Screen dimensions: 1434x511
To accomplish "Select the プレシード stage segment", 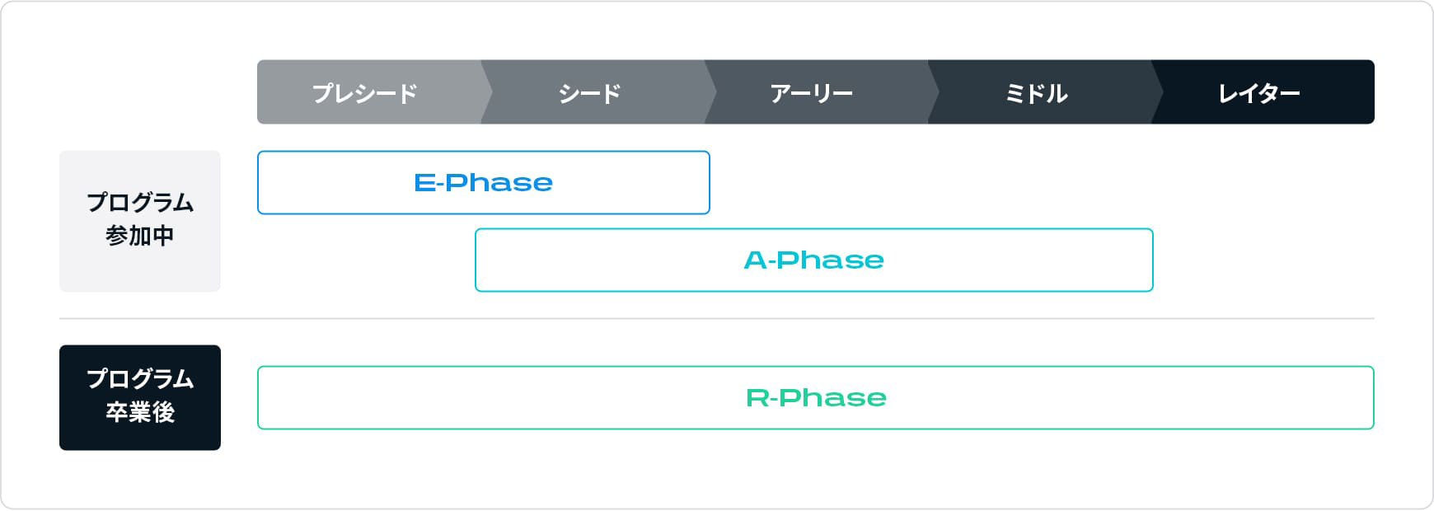I will pyautogui.click(x=369, y=92).
